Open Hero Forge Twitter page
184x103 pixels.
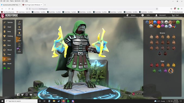[x=22, y=95]
